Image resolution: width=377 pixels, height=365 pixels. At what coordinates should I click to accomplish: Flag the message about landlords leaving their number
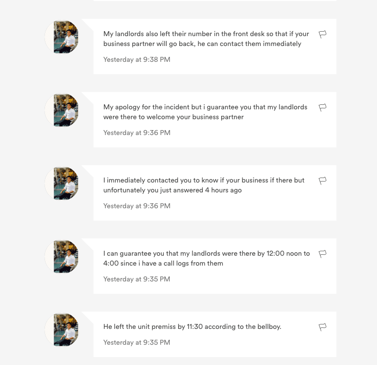pyautogui.click(x=323, y=34)
